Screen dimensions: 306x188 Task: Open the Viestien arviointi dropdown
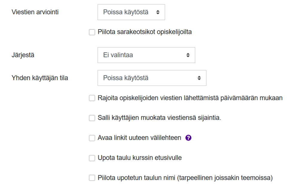131,12
